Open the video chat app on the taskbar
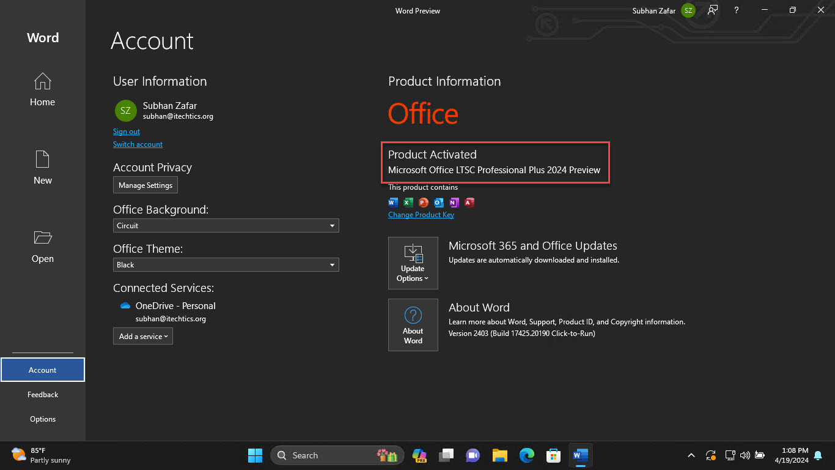 [473, 455]
